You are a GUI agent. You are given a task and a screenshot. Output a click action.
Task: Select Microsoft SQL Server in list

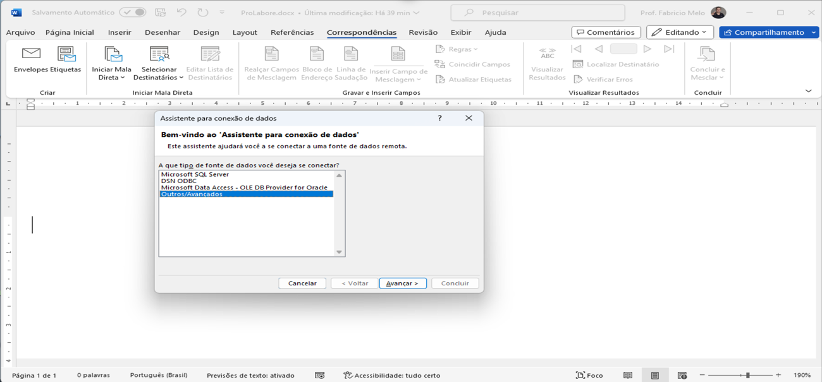(246, 174)
